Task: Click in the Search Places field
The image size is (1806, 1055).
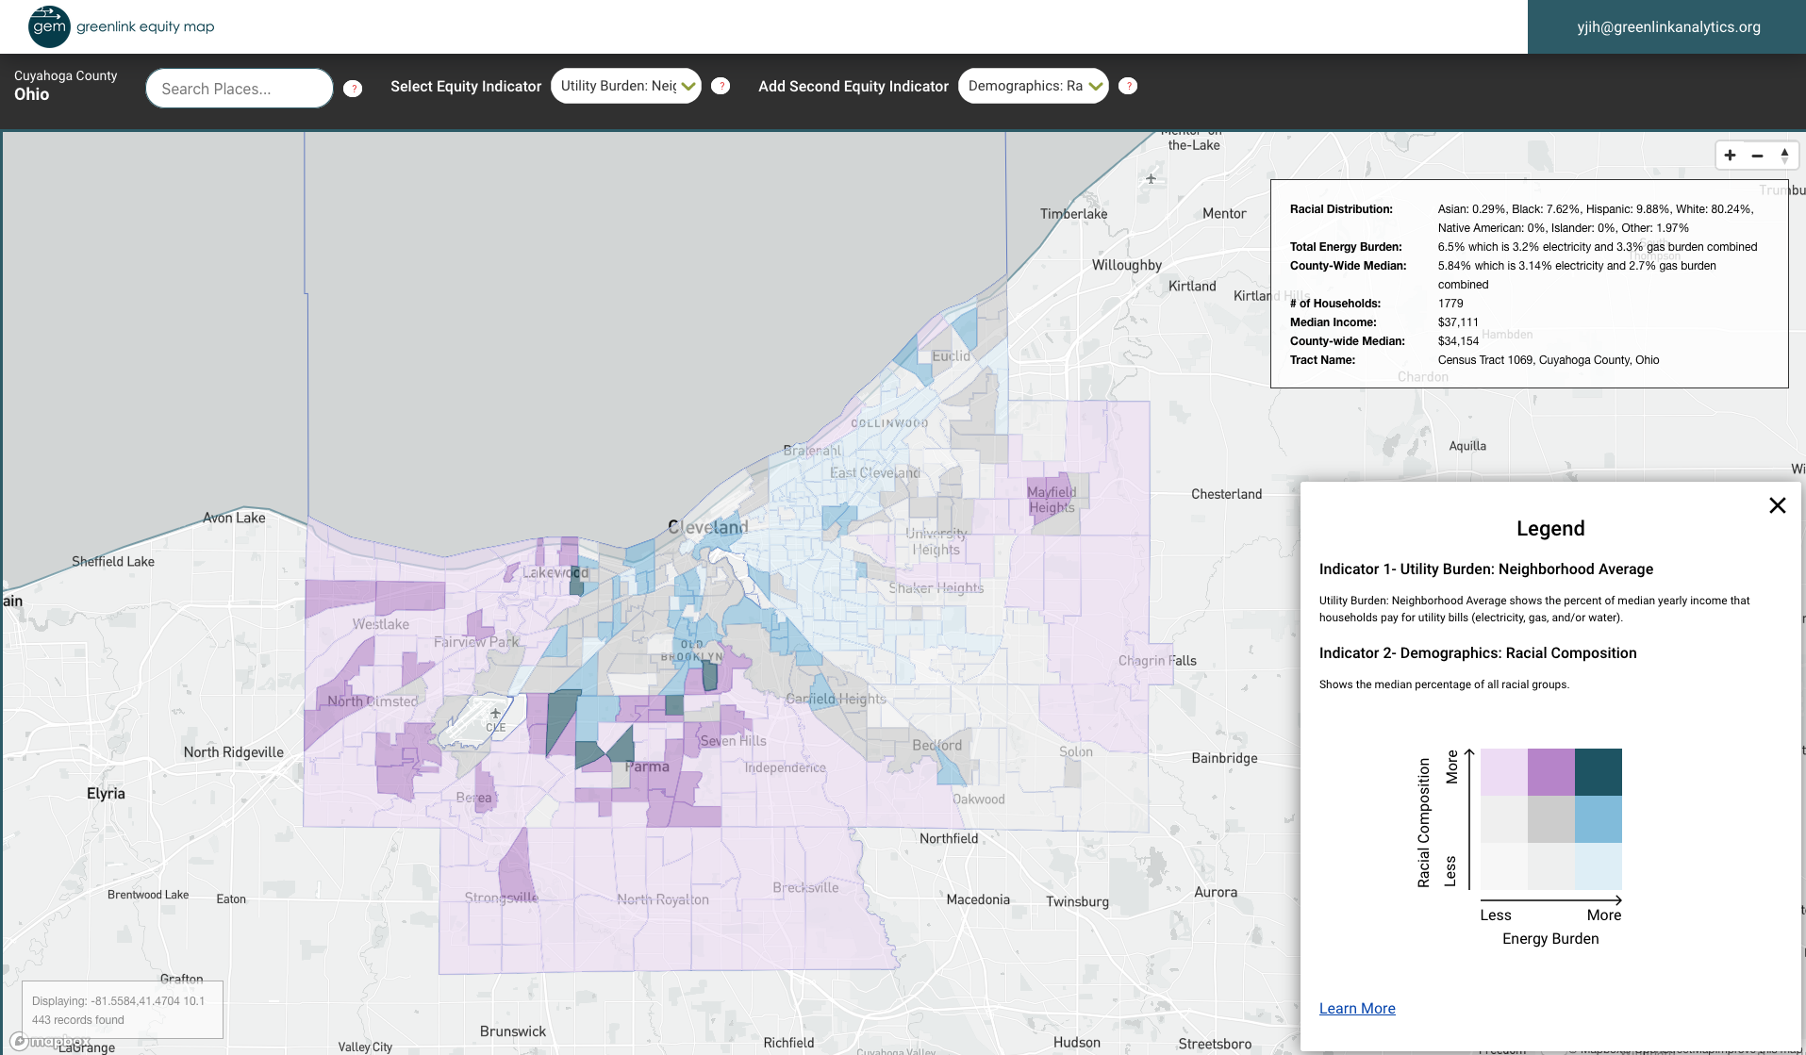Action: 240,89
